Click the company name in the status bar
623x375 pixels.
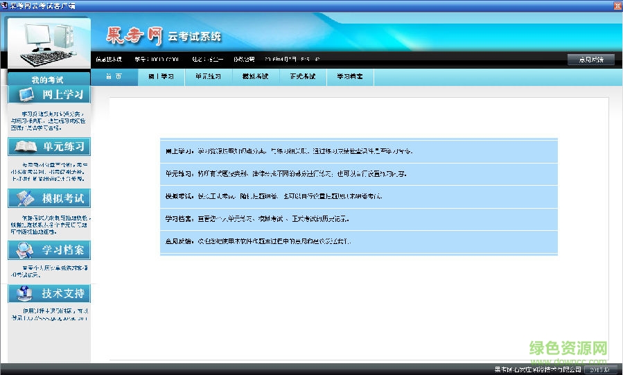click(x=538, y=369)
